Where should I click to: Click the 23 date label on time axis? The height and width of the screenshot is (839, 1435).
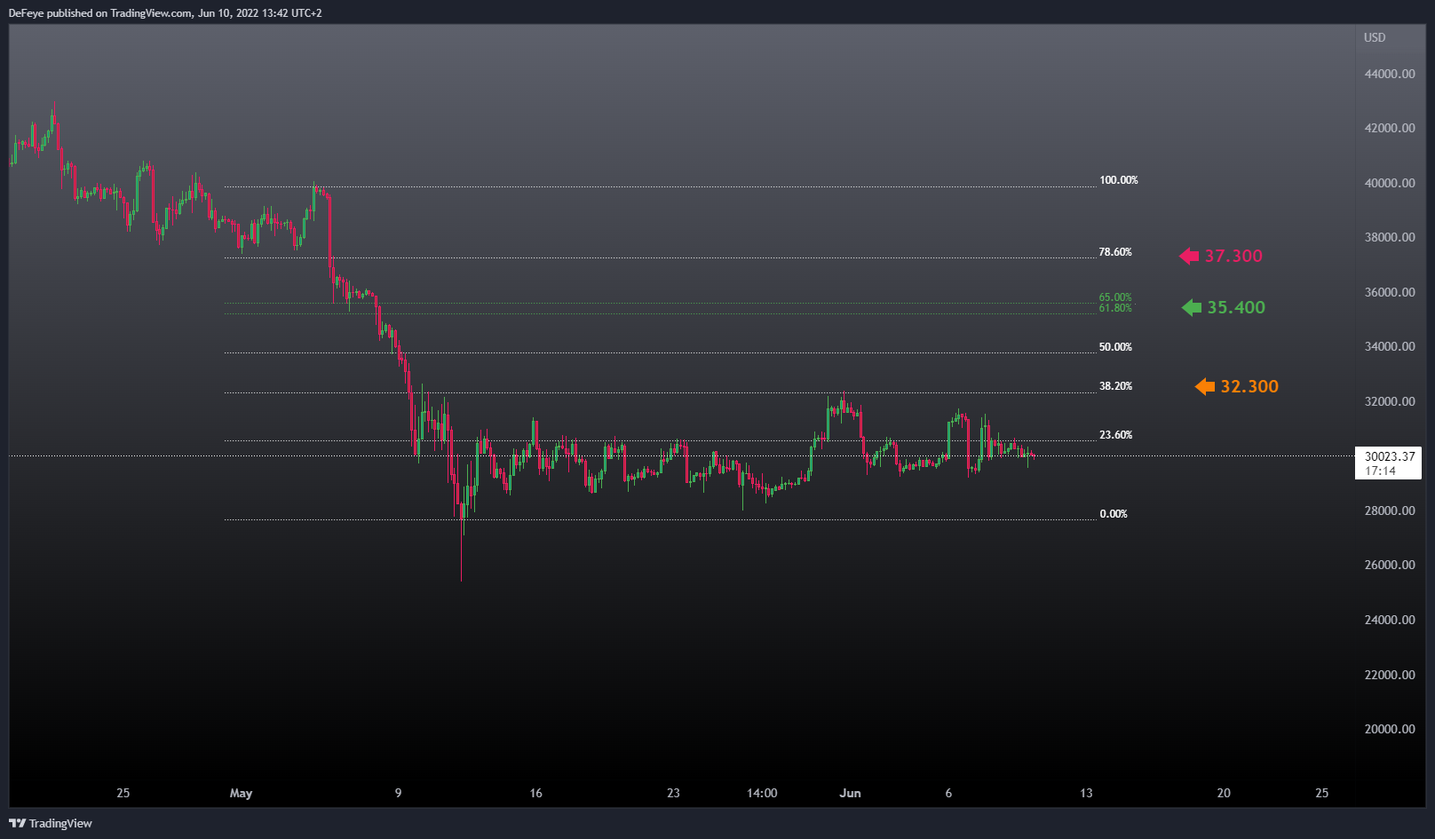point(673,793)
